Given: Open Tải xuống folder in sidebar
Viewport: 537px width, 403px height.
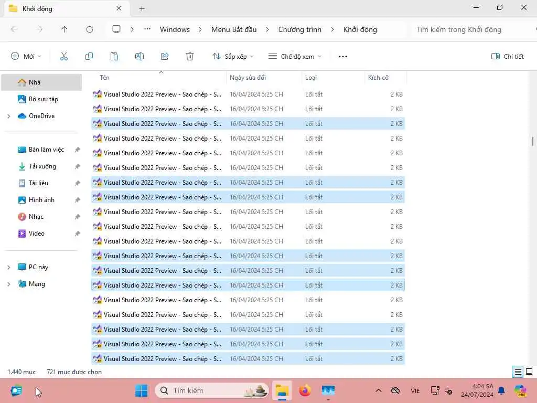Looking at the screenshot, I should point(41,166).
